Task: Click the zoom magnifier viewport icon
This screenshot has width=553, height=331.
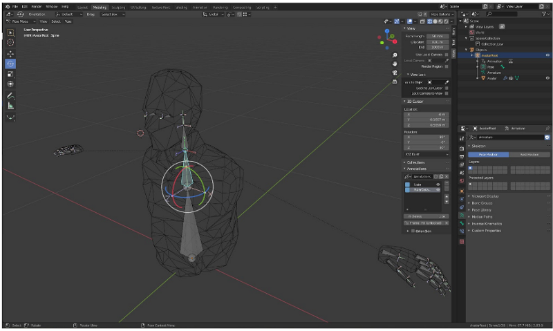Action: click(x=394, y=55)
